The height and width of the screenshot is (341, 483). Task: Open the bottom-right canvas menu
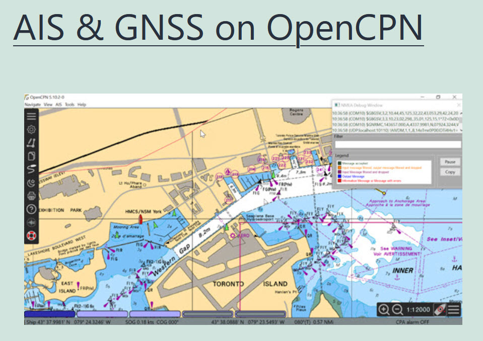tap(453, 310)
